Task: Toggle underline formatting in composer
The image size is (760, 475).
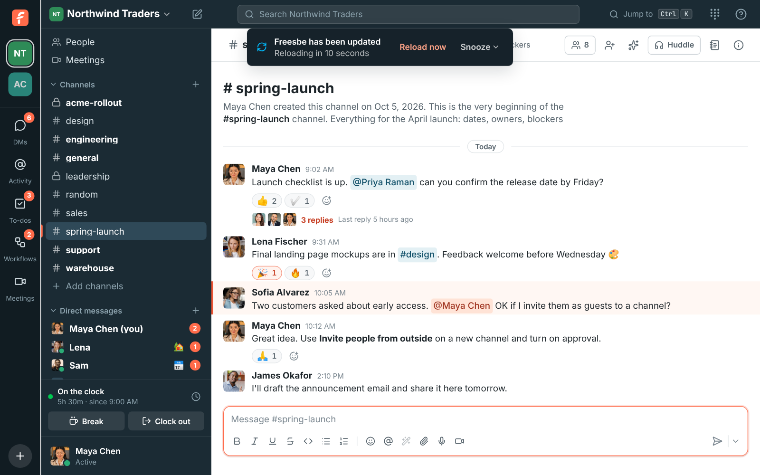Action: [x=272, y=441]
